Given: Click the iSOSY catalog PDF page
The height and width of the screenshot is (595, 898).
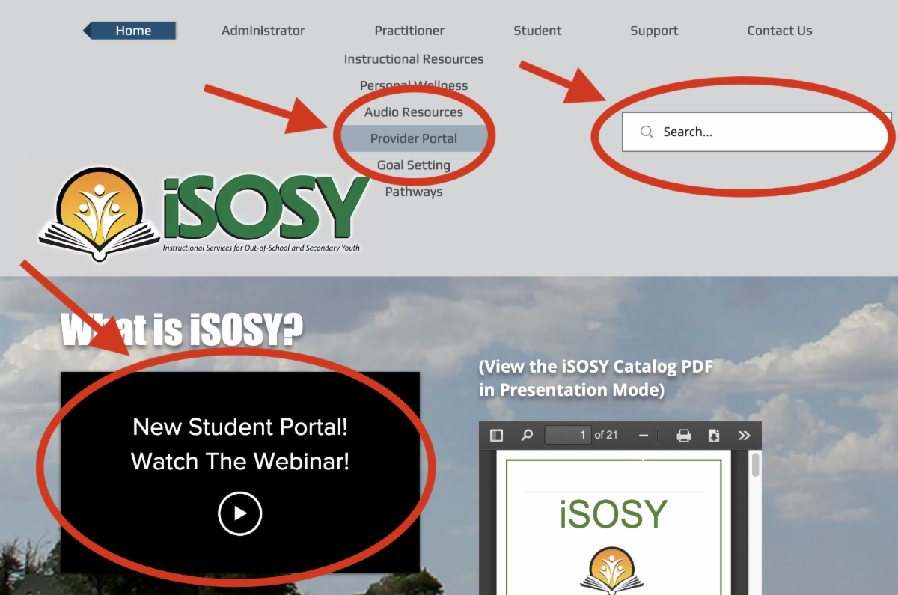Looking at the screenshot, I should (x=614, y=524).
